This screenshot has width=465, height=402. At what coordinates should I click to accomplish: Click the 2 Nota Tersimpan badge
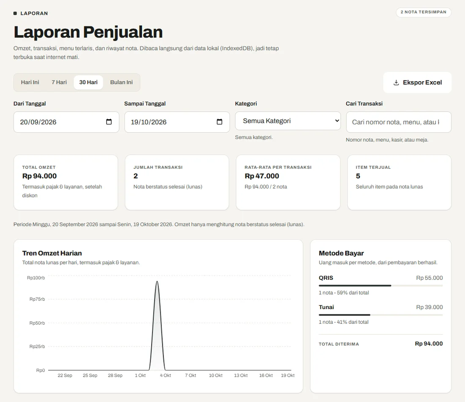(x=424, y=12)
